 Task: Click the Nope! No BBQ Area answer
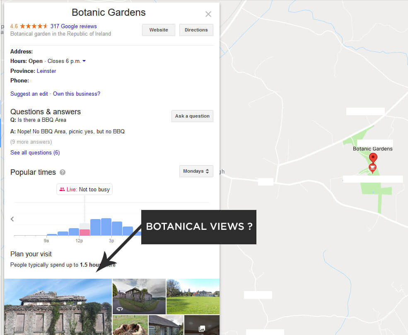pos(71,132)
